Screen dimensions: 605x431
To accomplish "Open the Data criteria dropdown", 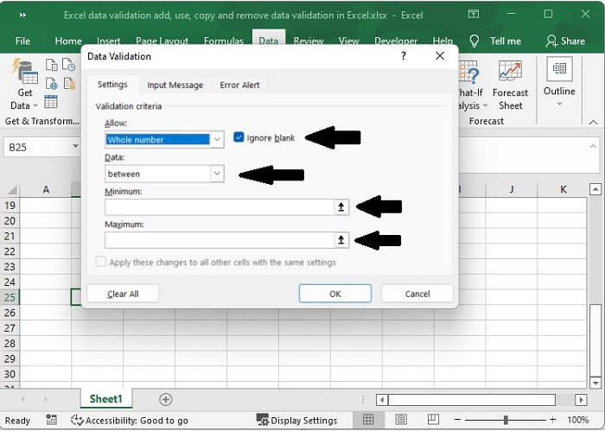I will [217, 174].
